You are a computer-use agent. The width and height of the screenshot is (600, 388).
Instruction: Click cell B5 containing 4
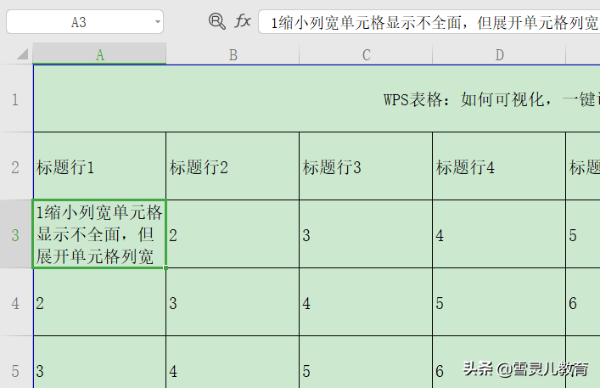tap(233, 363)
